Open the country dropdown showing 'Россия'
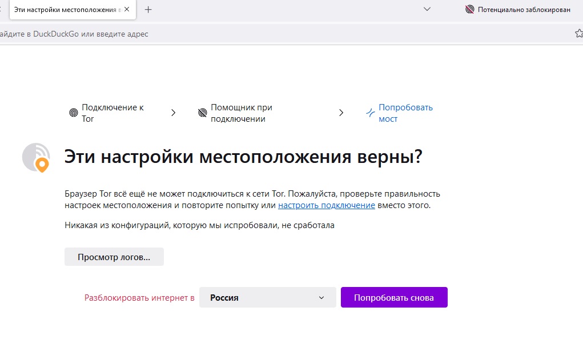Viewport: 583px width, 343px height. point(268,297)
